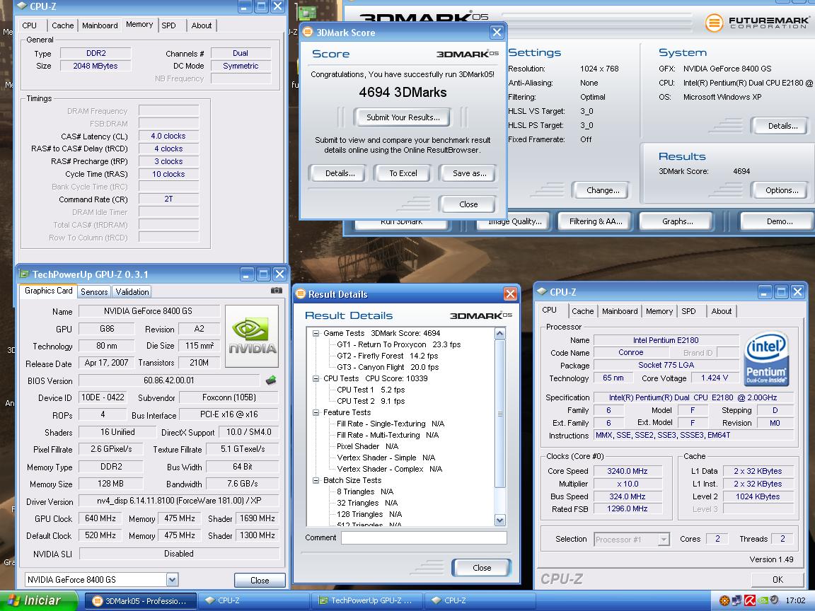Collapse the Batch Size Tests tree node
This screenshot has width=815, height=611.
[316, 480]
